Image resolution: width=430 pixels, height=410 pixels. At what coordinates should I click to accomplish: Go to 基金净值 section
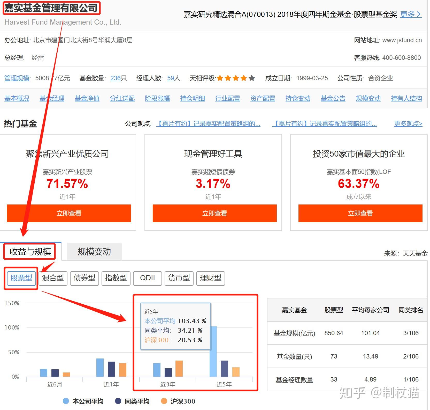(x=87, y=98)
